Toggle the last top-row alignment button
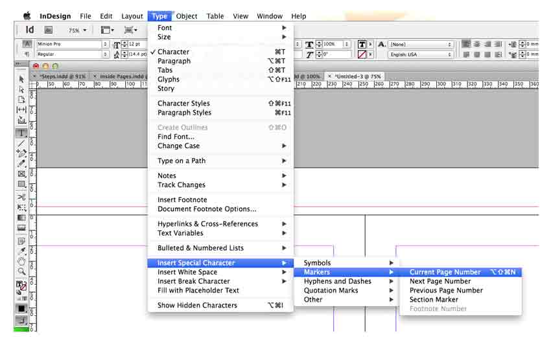The image size is (551, 347). tap(498, 44)
